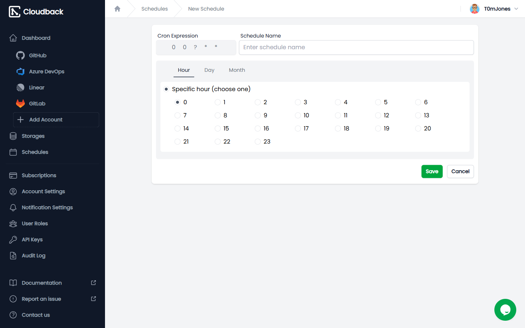This screenshot has height=328, width=525.
Task: Switch to the Hour tab
Action: (x=184, y=70)
